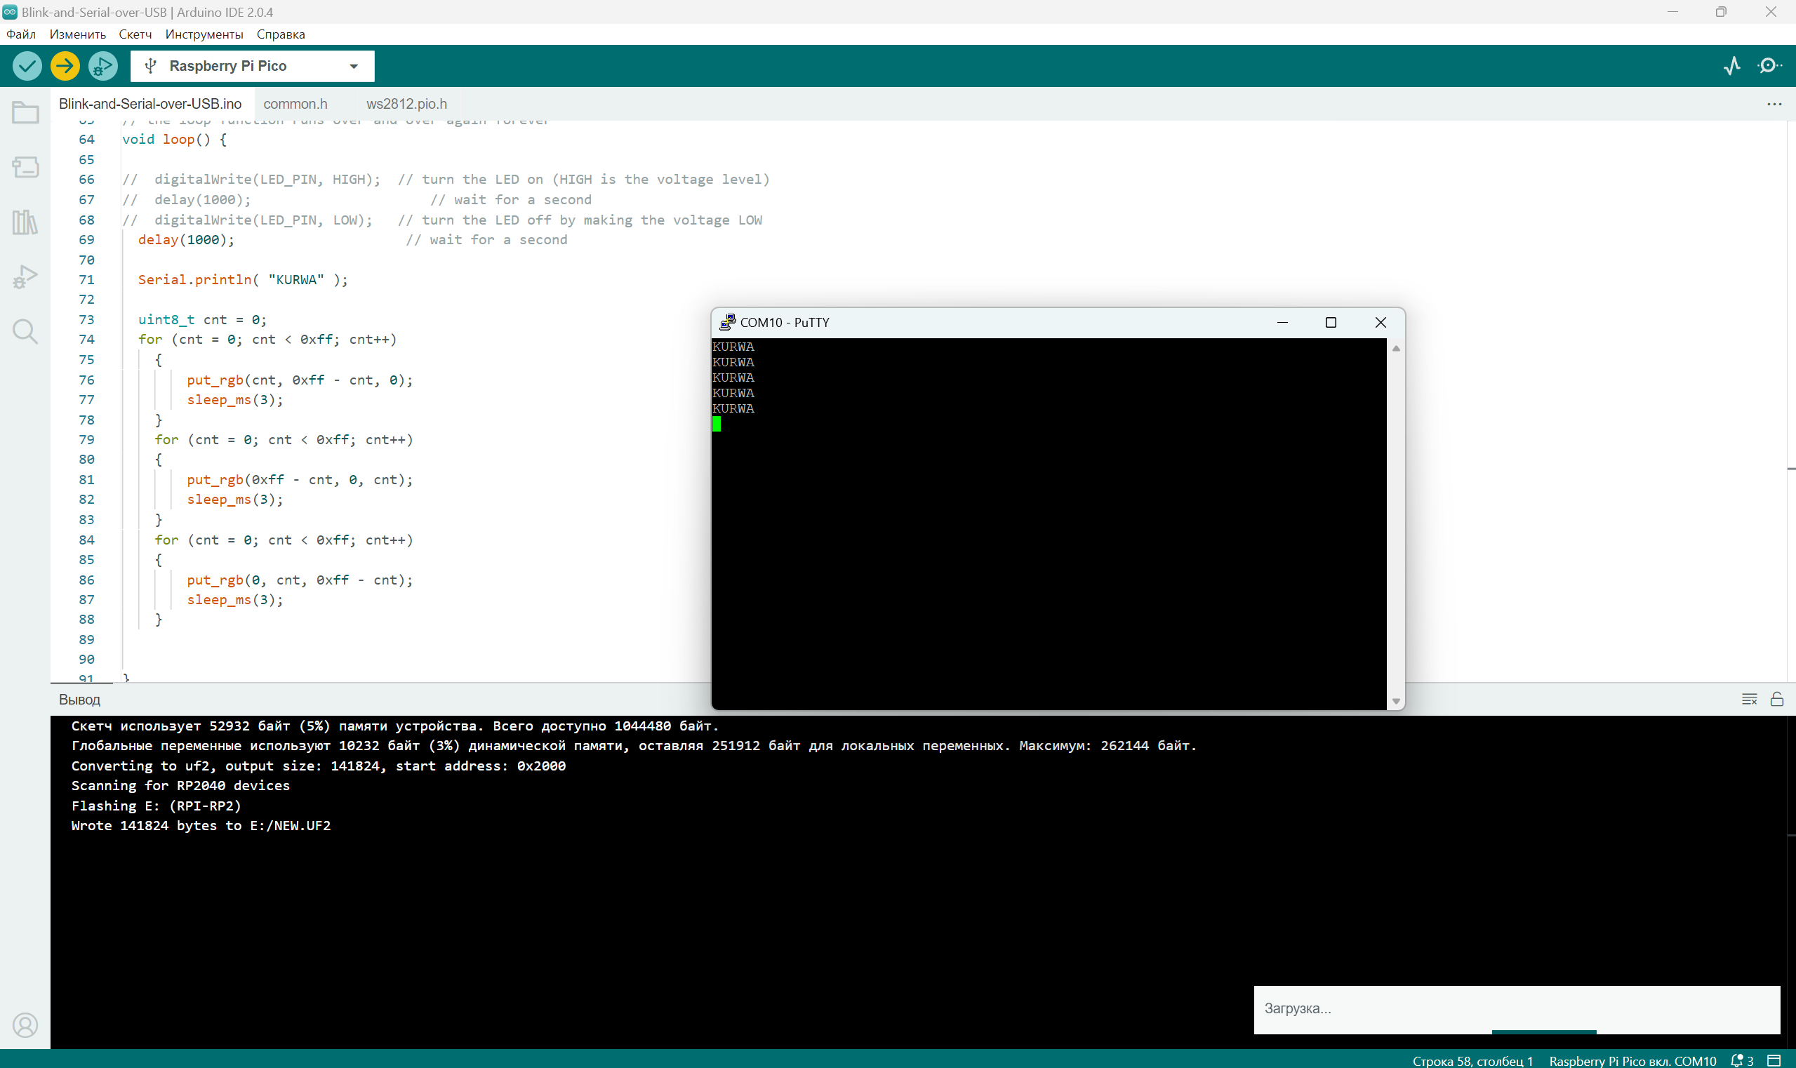
Task: Open Sketchbook folder in sidebar
Action: point(25,113)
